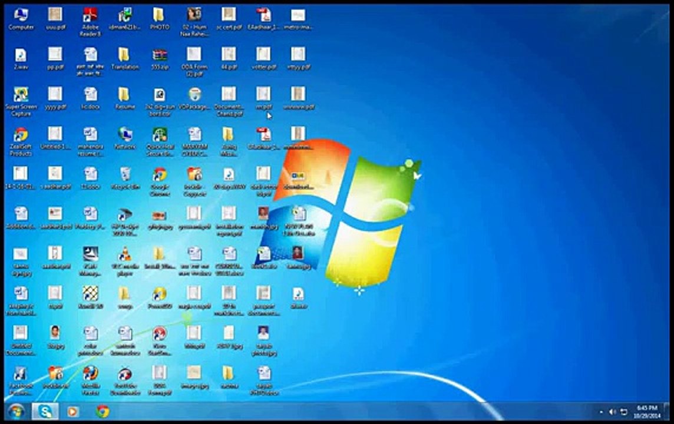Select the metro ma... file icon
This screenshot has width=674, height=424.
point(298,19)
